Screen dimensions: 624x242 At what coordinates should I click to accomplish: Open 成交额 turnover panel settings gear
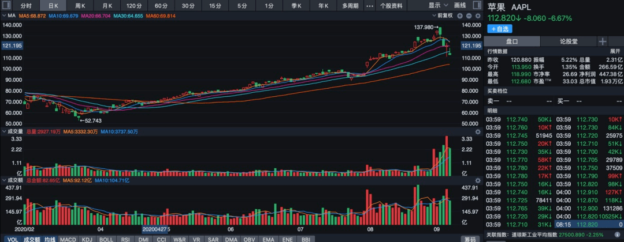pos(477,180)
